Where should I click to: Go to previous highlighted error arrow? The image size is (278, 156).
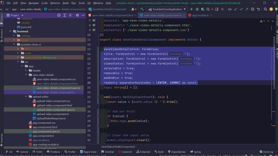click(268, 21)
